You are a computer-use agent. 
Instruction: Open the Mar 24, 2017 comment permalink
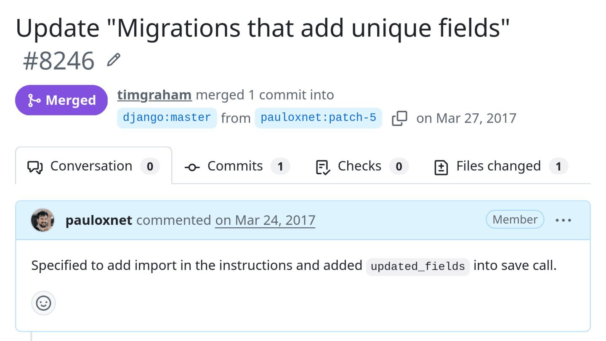265,220
